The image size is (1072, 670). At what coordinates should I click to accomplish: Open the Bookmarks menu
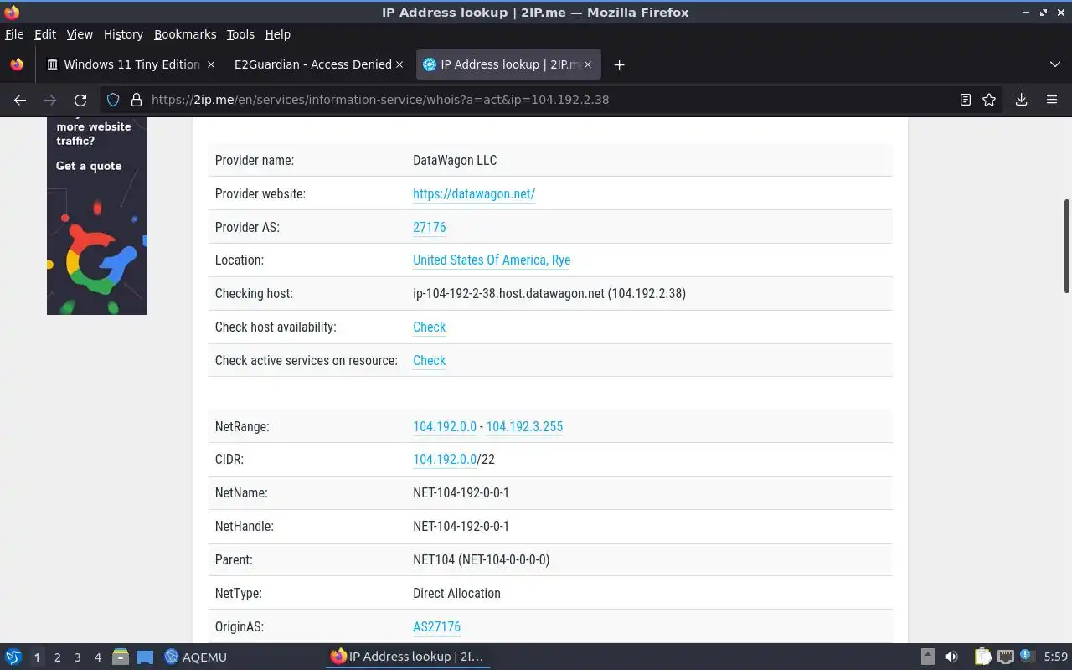(x=185, y=34)
